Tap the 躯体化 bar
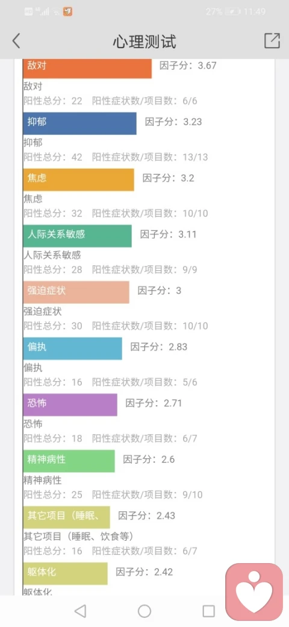 click(66, 573)
